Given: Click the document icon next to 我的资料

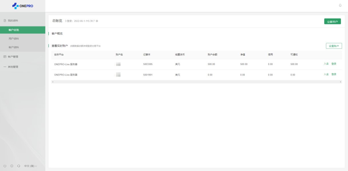Looking at the screenshot, I should (5, 21).
